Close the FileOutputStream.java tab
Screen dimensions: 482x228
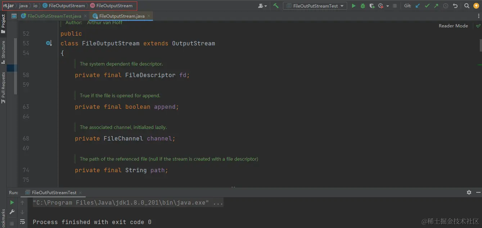pos(149,16)
